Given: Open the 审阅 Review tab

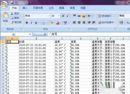Looking at the screenshot, I should [x=72, y=8].
